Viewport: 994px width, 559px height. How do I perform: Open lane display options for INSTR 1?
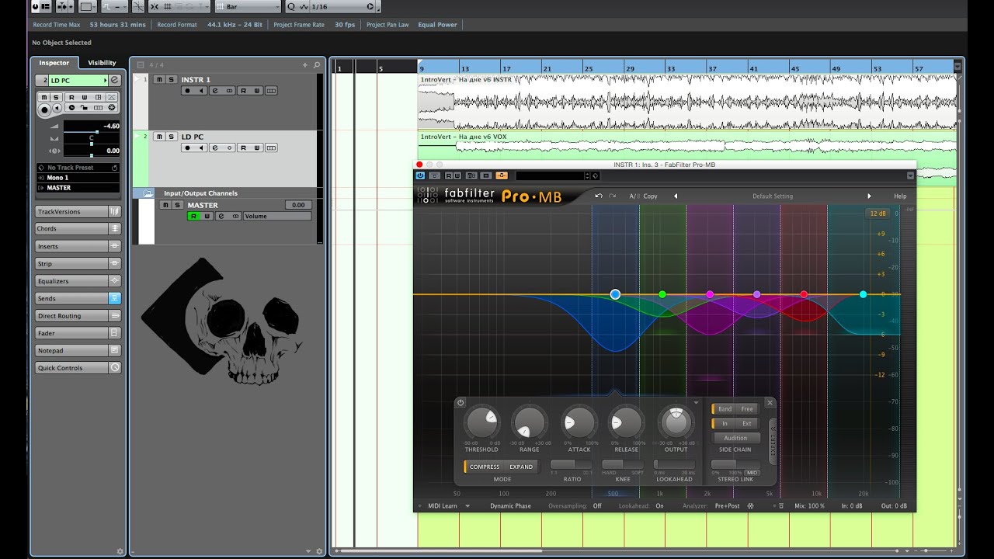(x=271, y=91)
